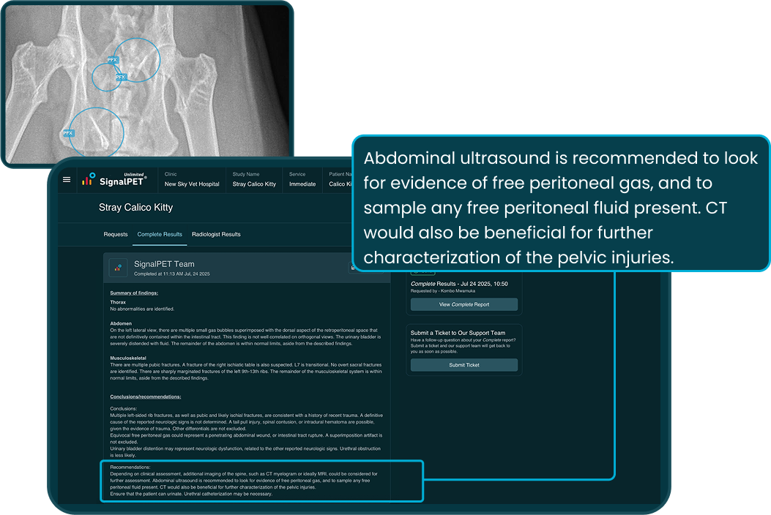
Task: Click the Summary of findings heading
Action: [134, 293]
